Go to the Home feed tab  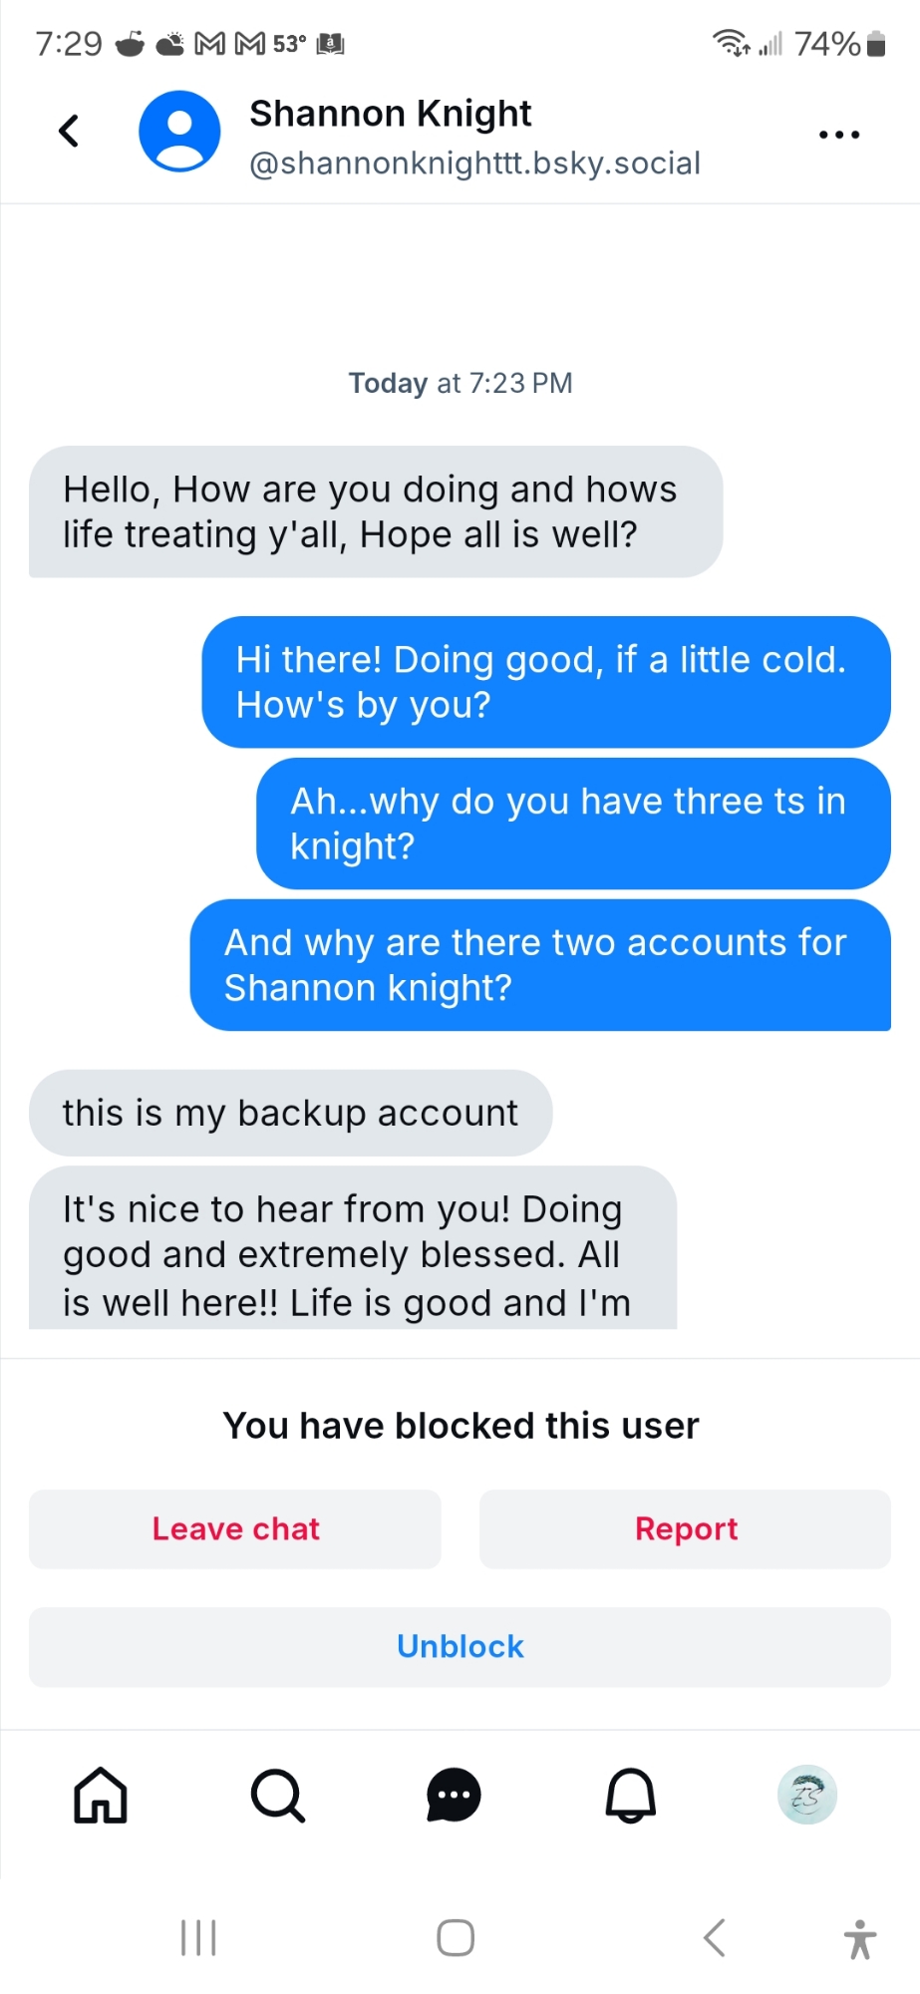[101, 1795]
